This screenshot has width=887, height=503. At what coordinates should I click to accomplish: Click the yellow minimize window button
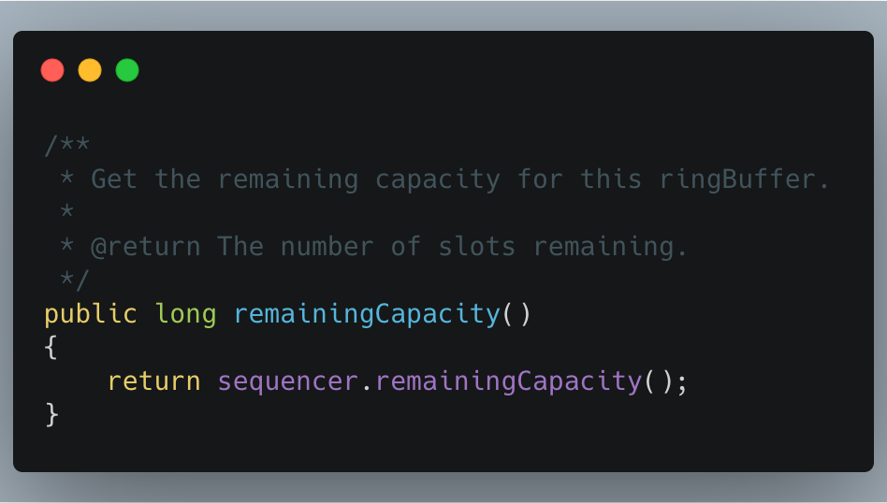90,70
